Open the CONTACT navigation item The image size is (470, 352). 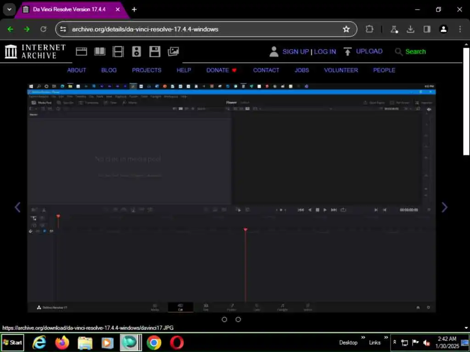point(266,70)
